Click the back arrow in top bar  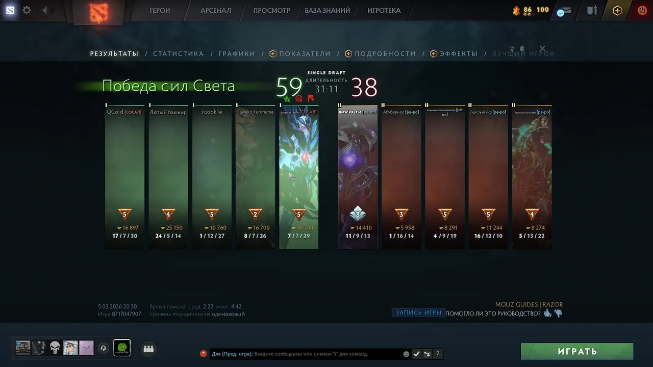pyautogui.click(x=45, y=10)
